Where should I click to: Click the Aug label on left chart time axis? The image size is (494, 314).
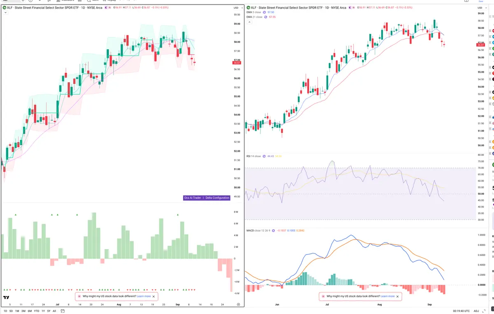[x=119, y=305]
